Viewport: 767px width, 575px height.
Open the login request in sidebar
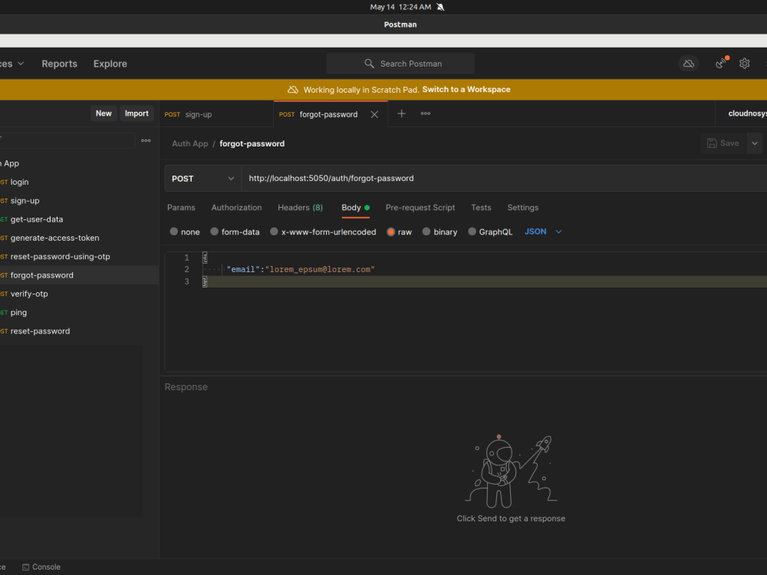coord(20,182)
